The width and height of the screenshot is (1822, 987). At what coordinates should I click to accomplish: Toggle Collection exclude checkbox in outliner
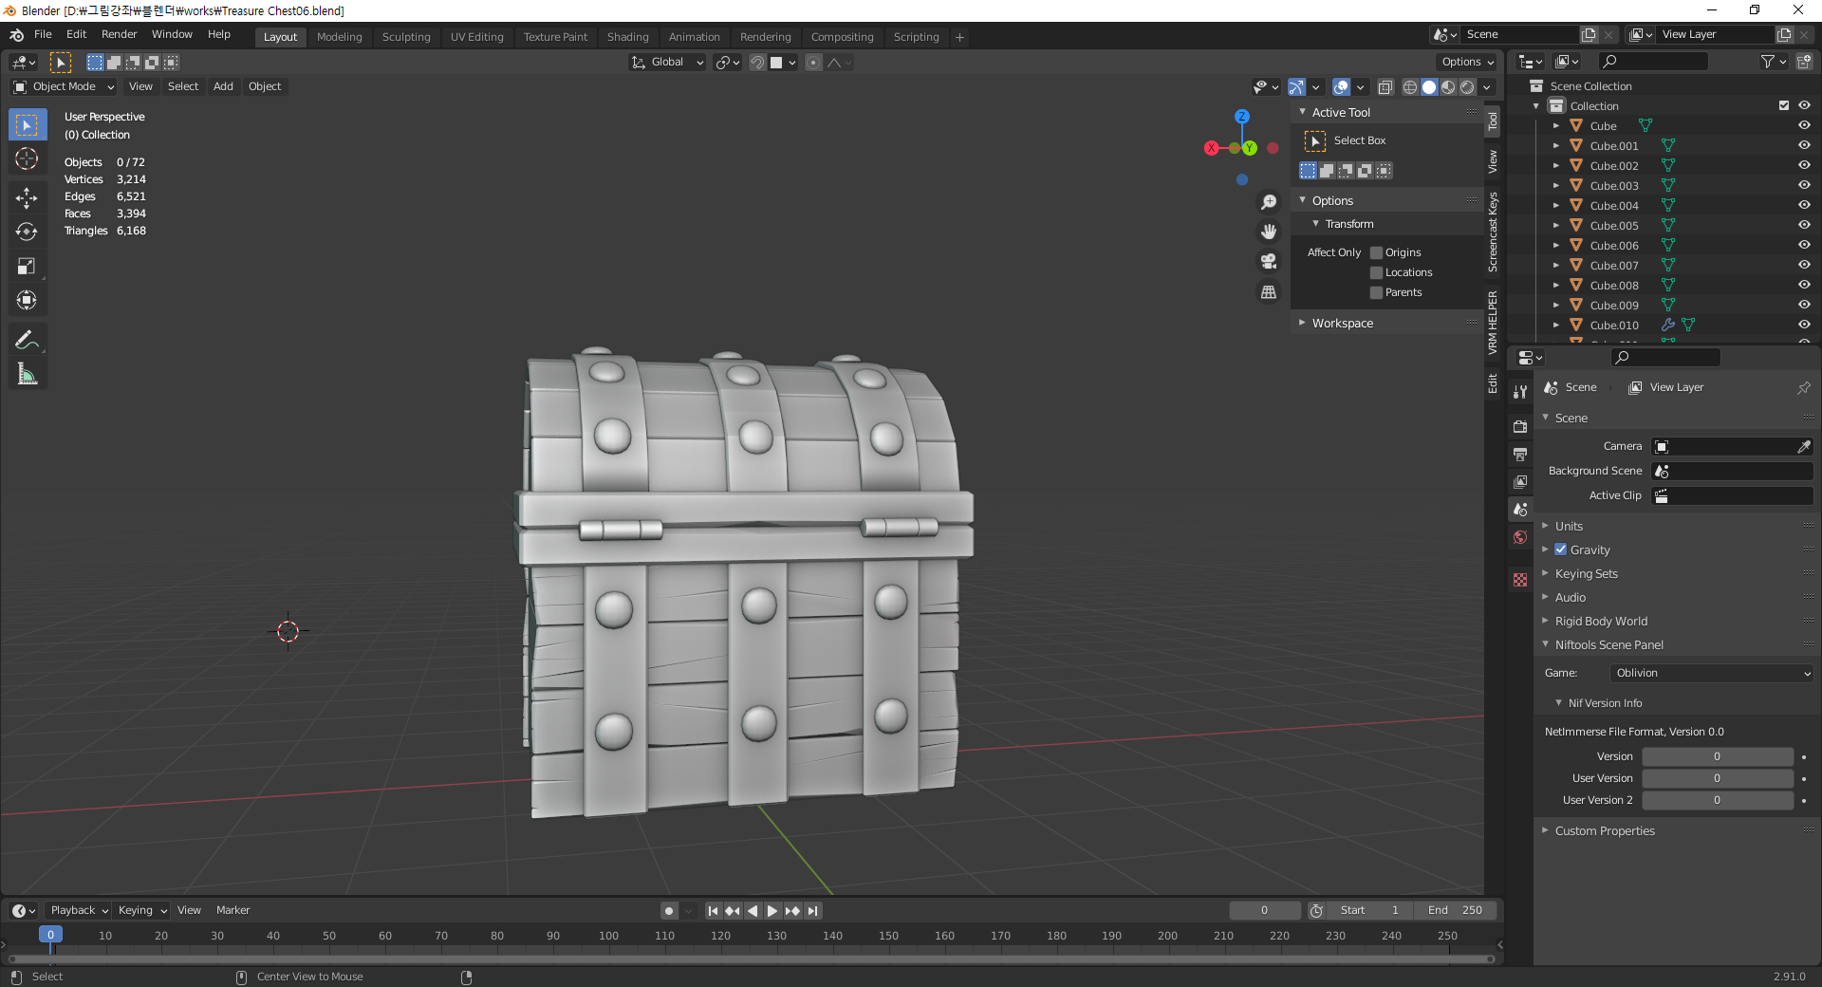1784,105
